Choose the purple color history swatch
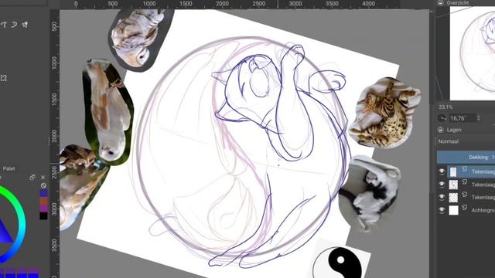The image size is (495, 278). pos(43,208)
